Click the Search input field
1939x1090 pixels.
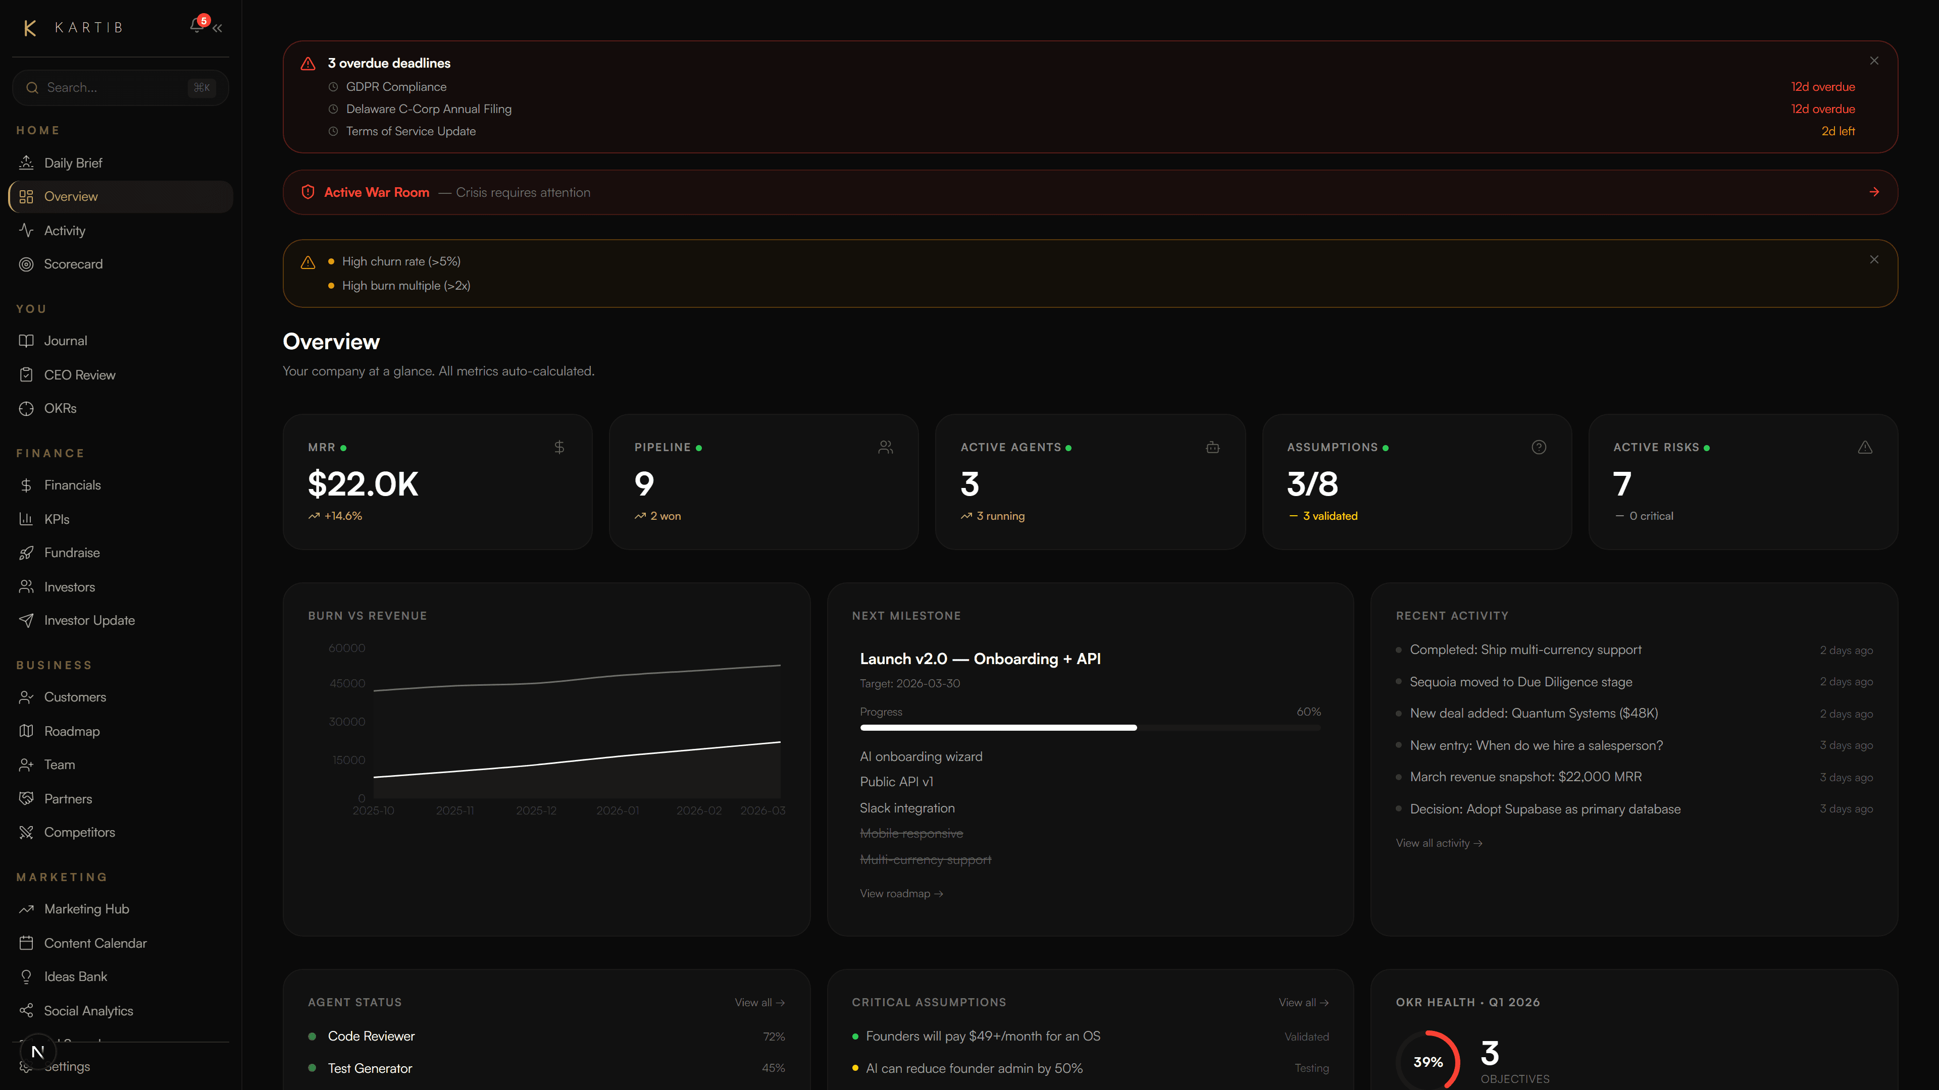pyautogui.click(x=121, y=87)
